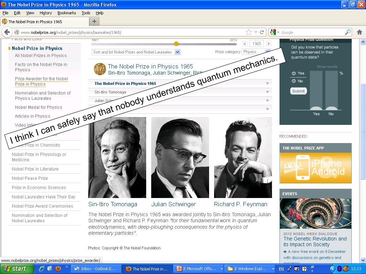Go back with the Firefox back arrow
This screenshot has width=366, height=274.
click(x=7, y=32)
